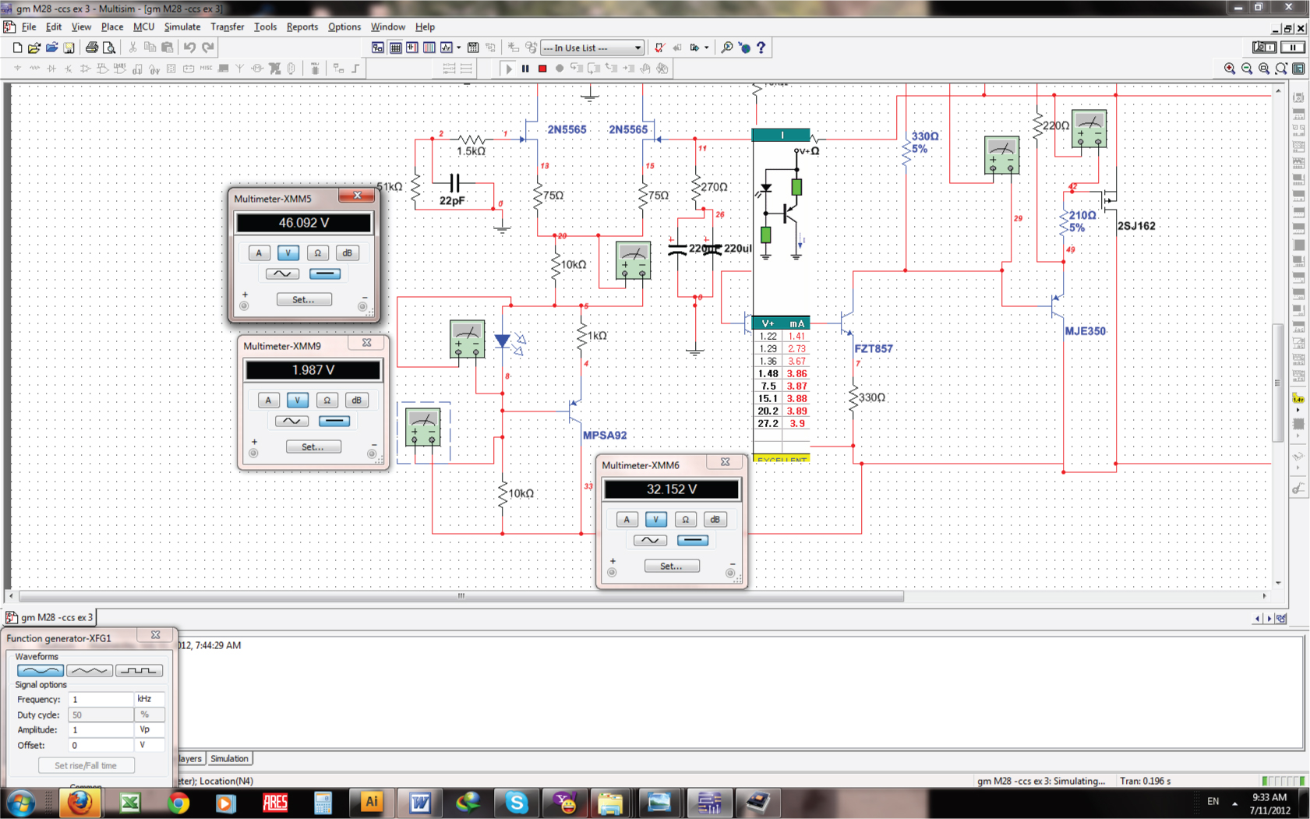Image resolution: width=1310 pixels, height=819 pixels.
Task: Click the Amplitude value field
Action: [101, 729]
